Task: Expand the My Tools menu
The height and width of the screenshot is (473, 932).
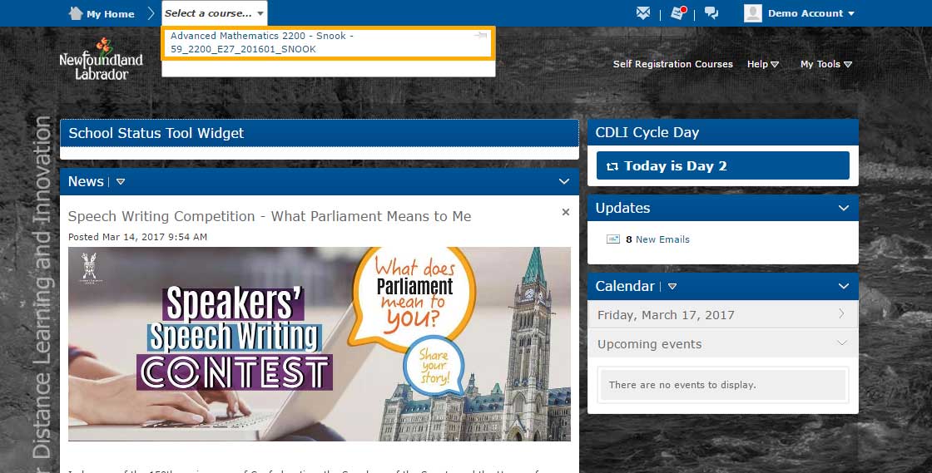Action: (826, 64)
